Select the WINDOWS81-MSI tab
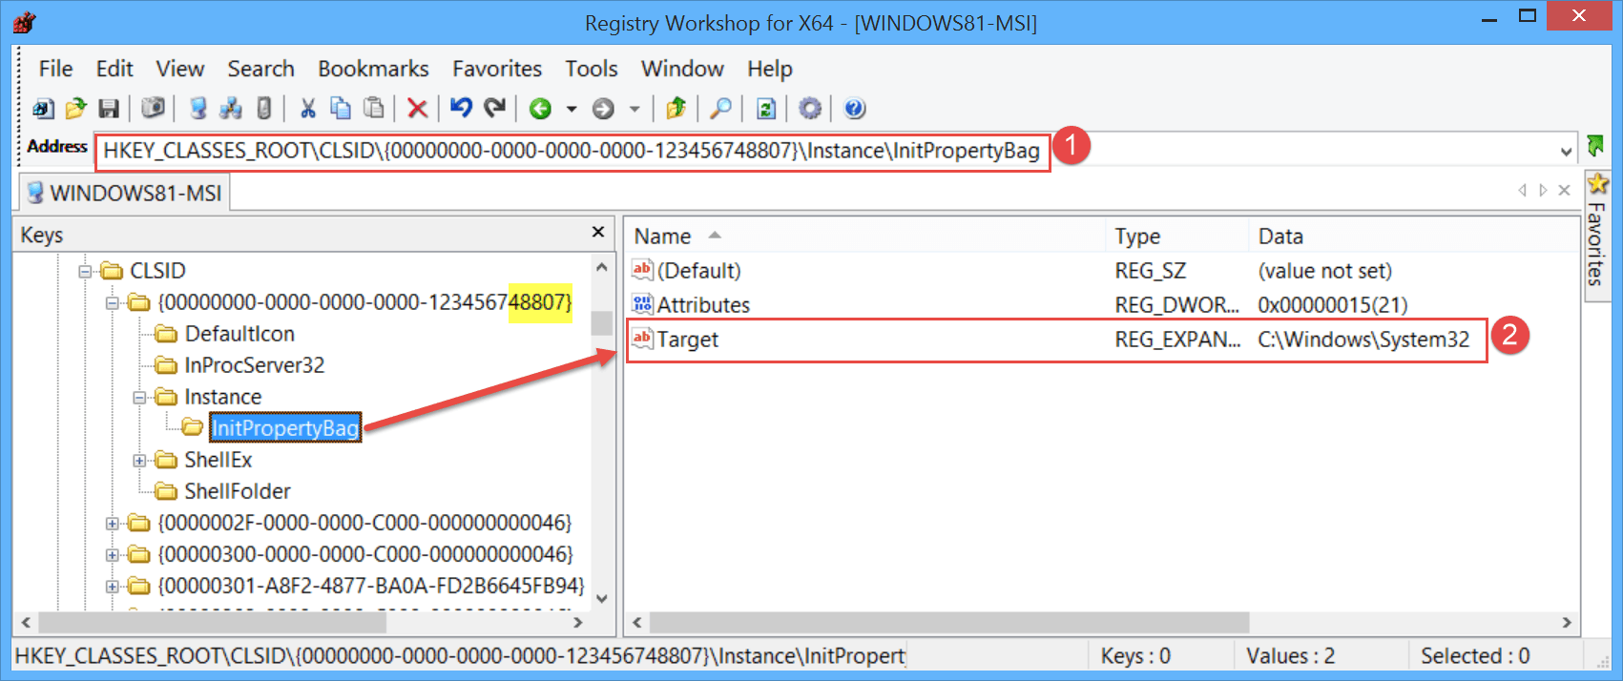The height and width of the screenshot is (681, 1623). coord(125,193)
